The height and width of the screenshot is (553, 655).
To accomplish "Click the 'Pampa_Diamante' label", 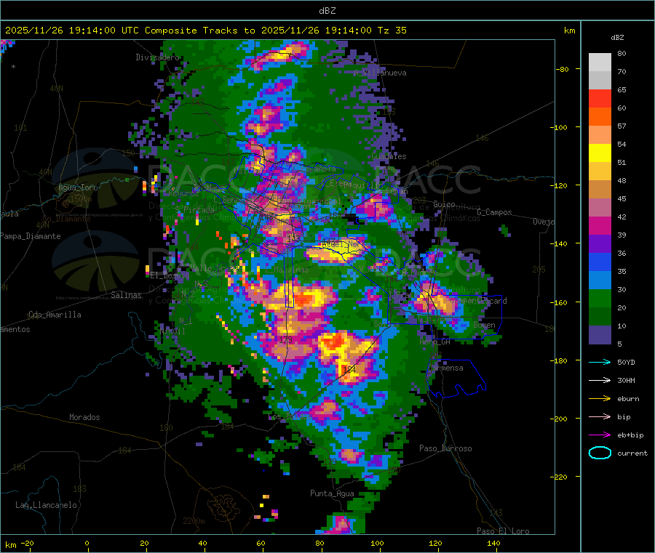I will tap(31, 236).
